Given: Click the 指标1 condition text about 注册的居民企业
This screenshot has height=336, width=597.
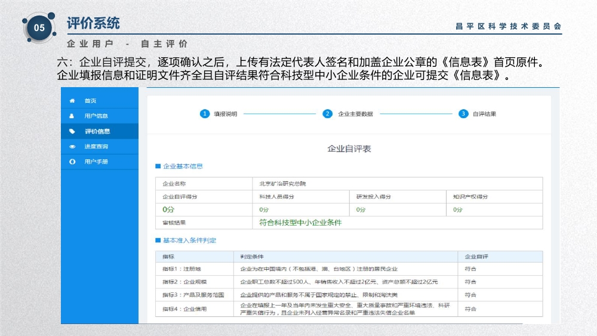Looking at the screenshot, I should click(x=319, y=269).
